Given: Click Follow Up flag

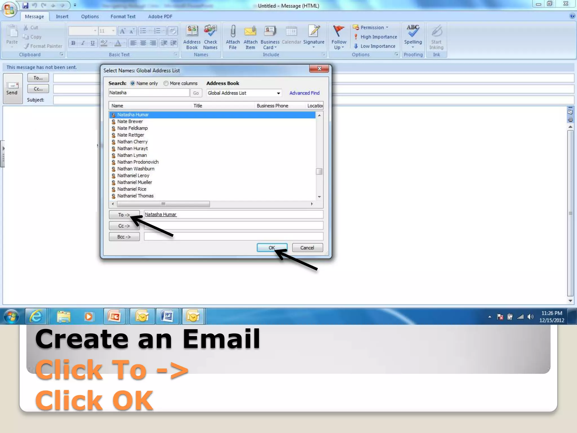Looking at the screenshot, I should pos(339,37).
